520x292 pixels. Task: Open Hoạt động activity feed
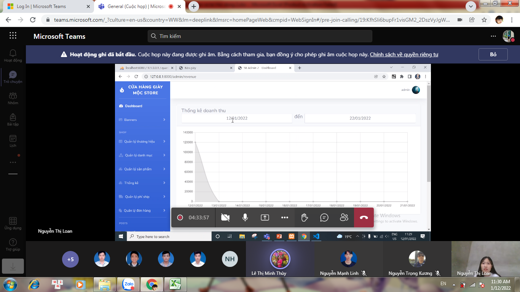tap(13, 56)
